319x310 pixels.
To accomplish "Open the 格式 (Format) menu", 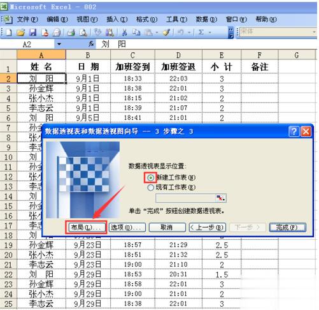I will tap(146, 19).
